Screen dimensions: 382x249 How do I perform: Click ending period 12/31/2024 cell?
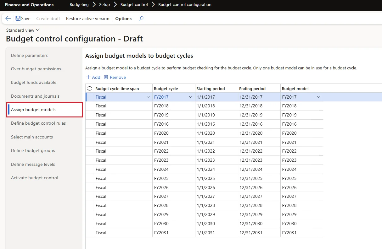(x=259, y=169)
